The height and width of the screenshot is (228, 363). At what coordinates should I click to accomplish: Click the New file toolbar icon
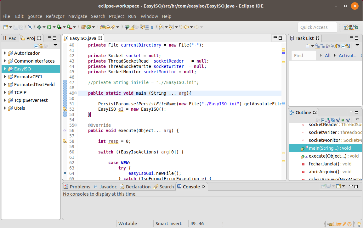click(6, 27)
